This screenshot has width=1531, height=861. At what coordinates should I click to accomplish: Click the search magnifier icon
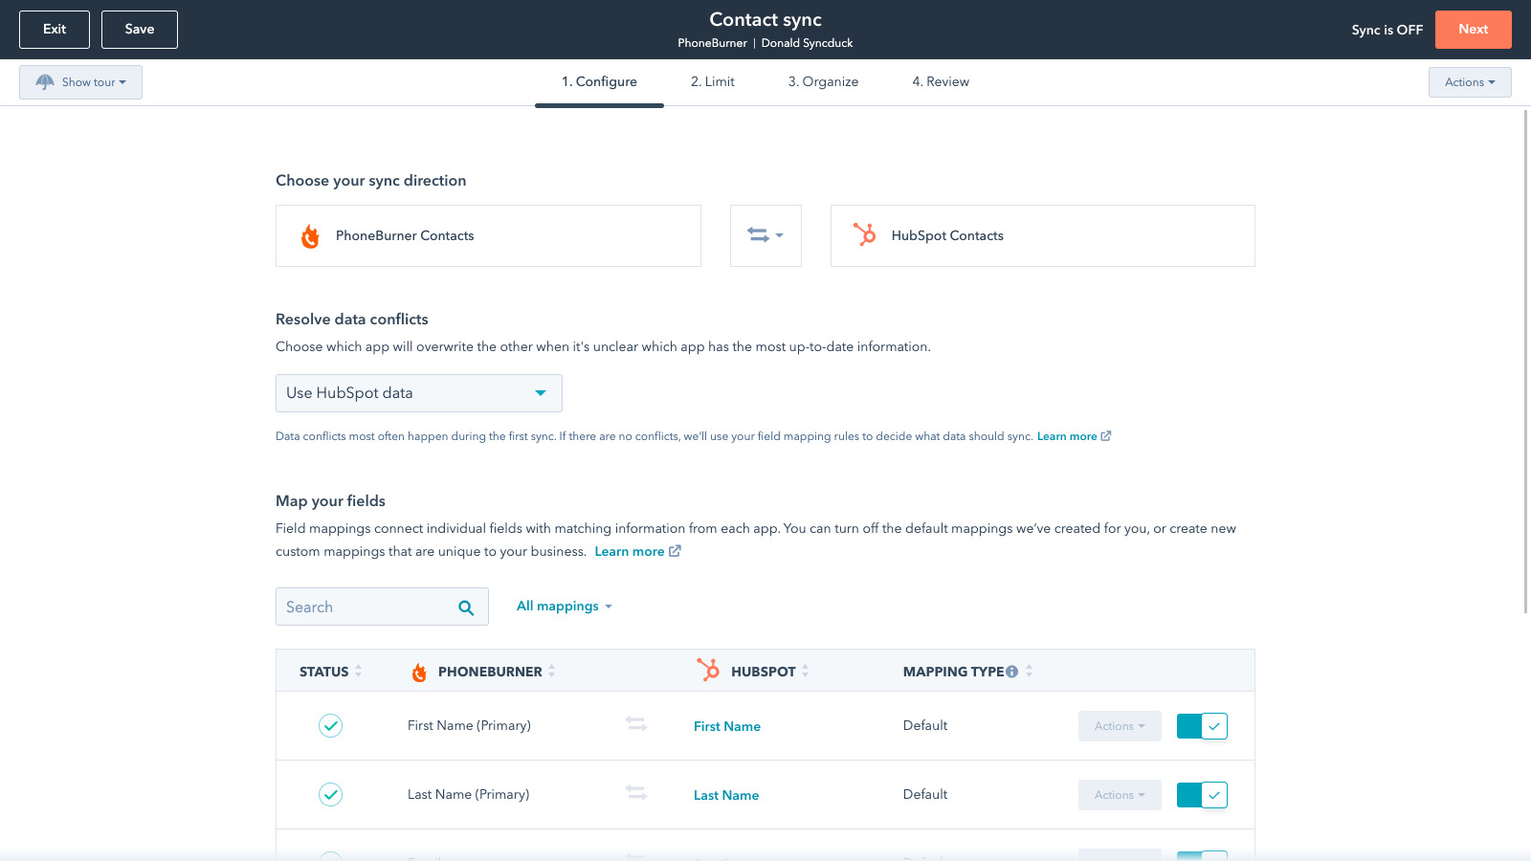pyautogui.click(x=466, y=607)
